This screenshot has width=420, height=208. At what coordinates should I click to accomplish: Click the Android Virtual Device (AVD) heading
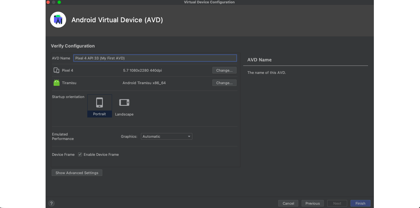click(x=117, y=20)
